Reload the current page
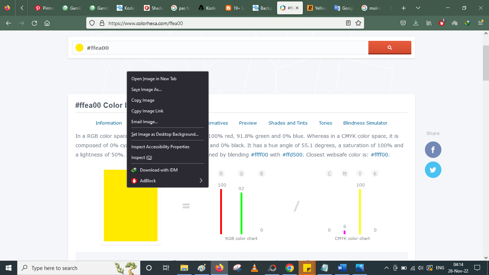Screen dimensions: 489x275 tap(34, 23)
